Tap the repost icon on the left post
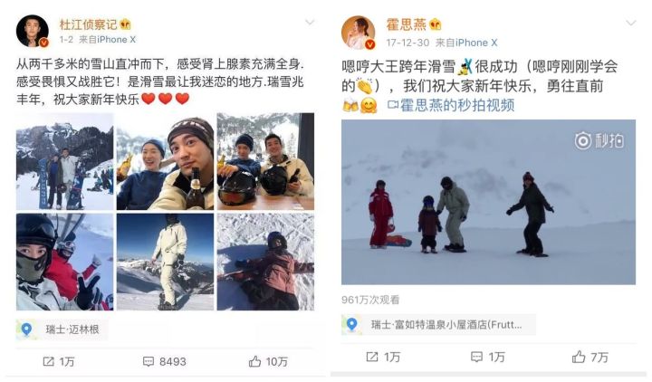Image resolution: width=652 pixels, height=382 pixels. [x=49, y=361]
